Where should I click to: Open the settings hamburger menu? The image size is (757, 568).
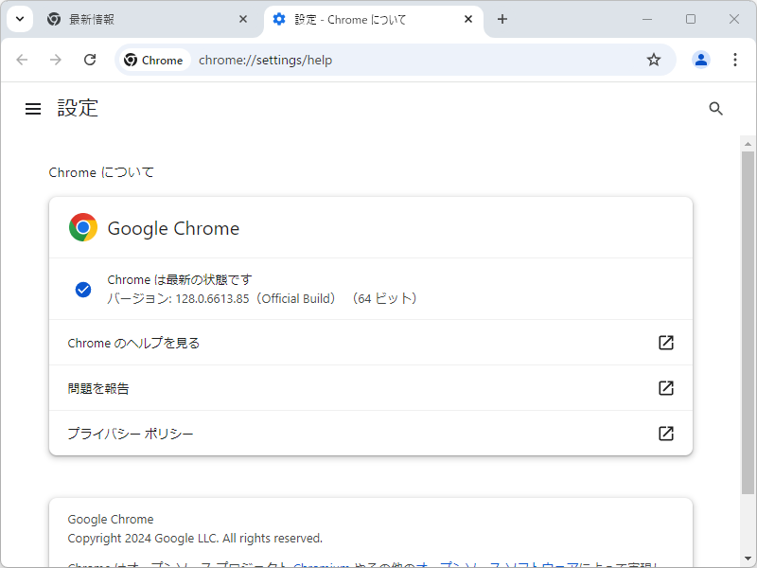point(33,108)
